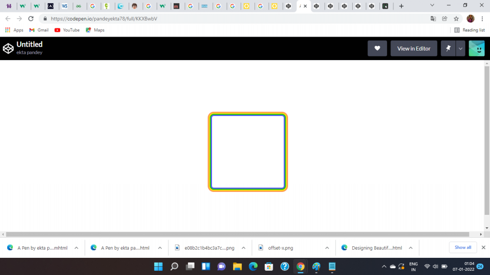Expand options for the offset-x.png download
490x275 pixels.
[327, 248]
